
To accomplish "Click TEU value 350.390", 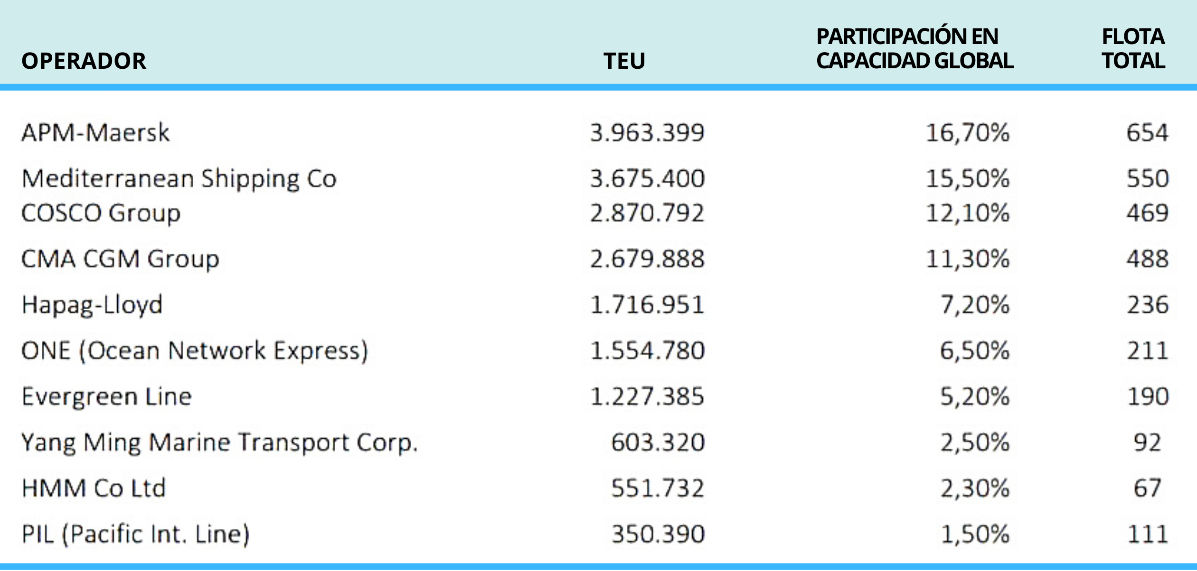I will (658, 534).
